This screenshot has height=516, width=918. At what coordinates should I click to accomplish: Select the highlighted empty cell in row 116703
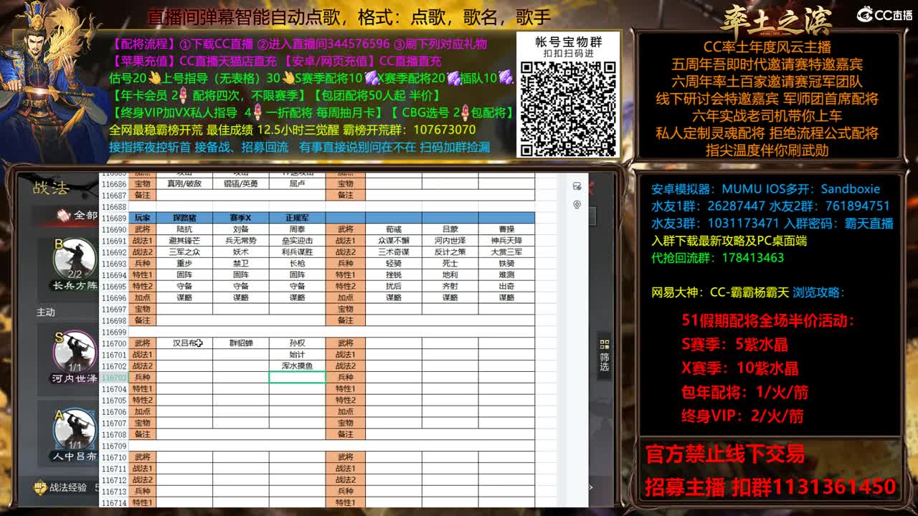pyautogui.click(x=297, y=377)
